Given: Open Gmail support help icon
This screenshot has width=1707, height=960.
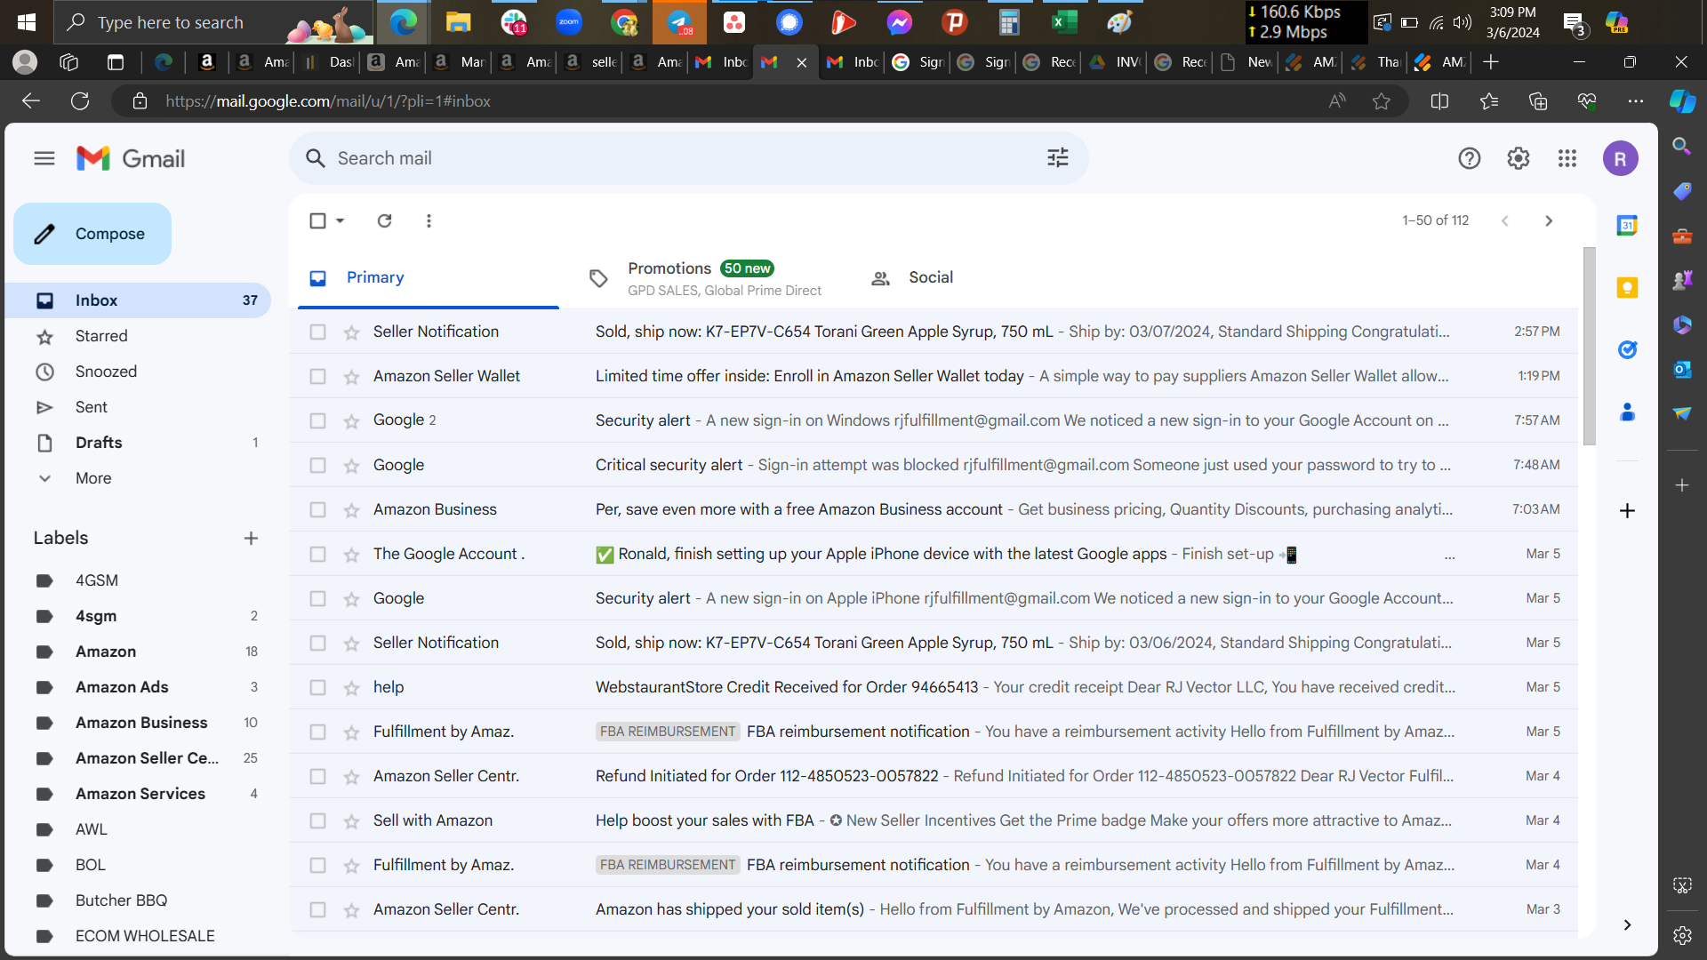Looking at the screenshot, I should point(1469,158).
